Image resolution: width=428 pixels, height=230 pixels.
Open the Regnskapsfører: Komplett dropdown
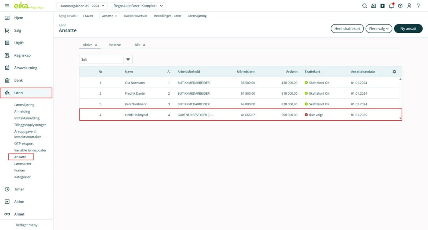click(138, 6)
